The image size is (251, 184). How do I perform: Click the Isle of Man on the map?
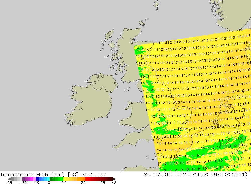[127, 89]
